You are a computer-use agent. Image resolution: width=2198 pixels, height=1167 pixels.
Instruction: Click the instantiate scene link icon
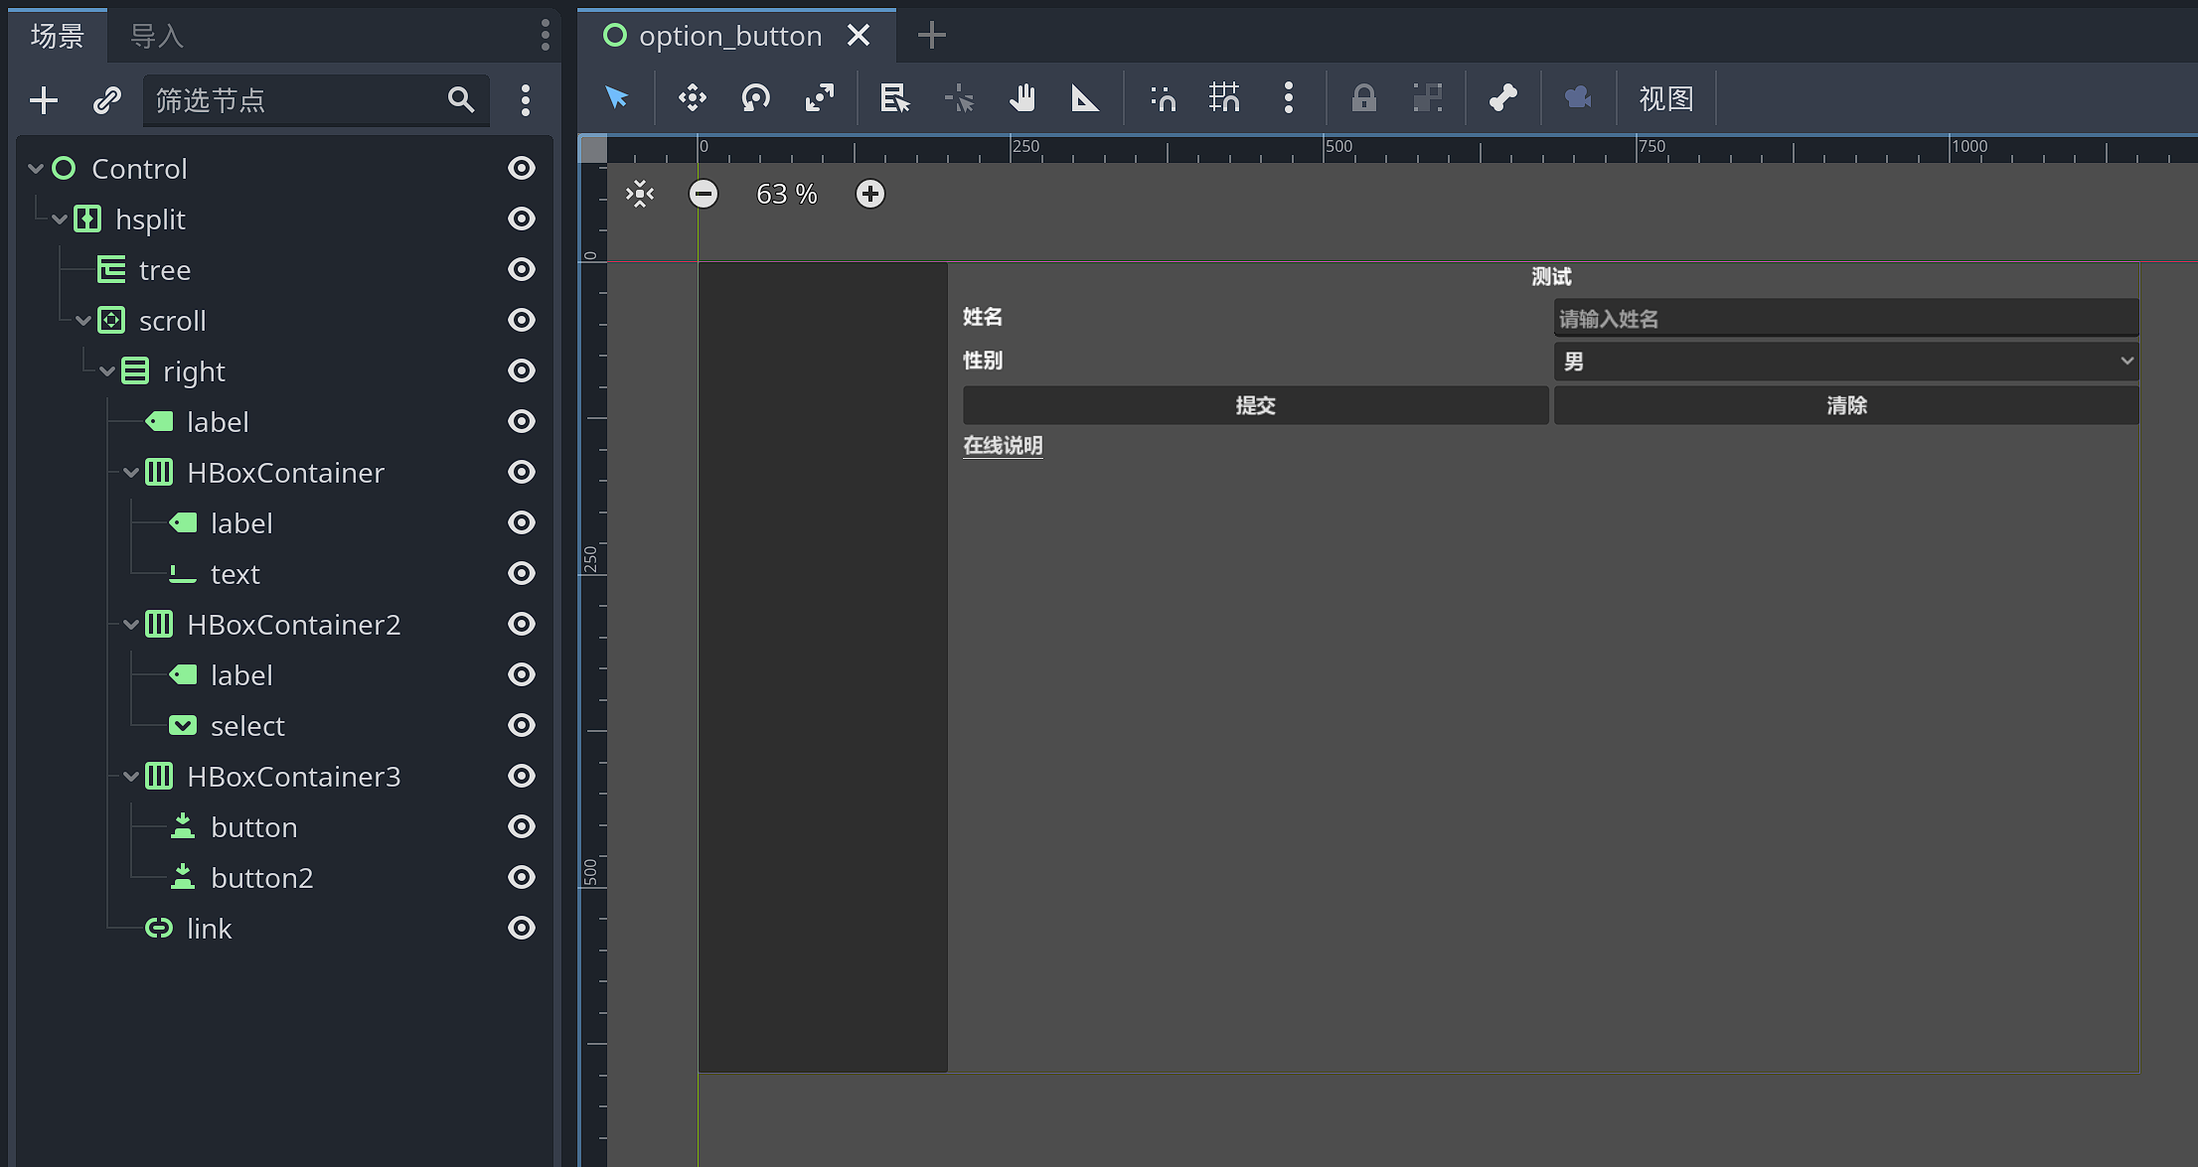(x=106, y=99)
